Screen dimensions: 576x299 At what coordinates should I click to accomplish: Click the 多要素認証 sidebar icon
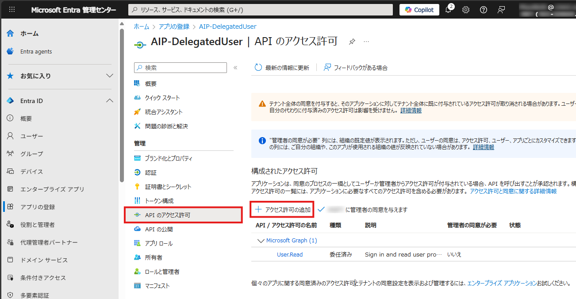(10, 295)
